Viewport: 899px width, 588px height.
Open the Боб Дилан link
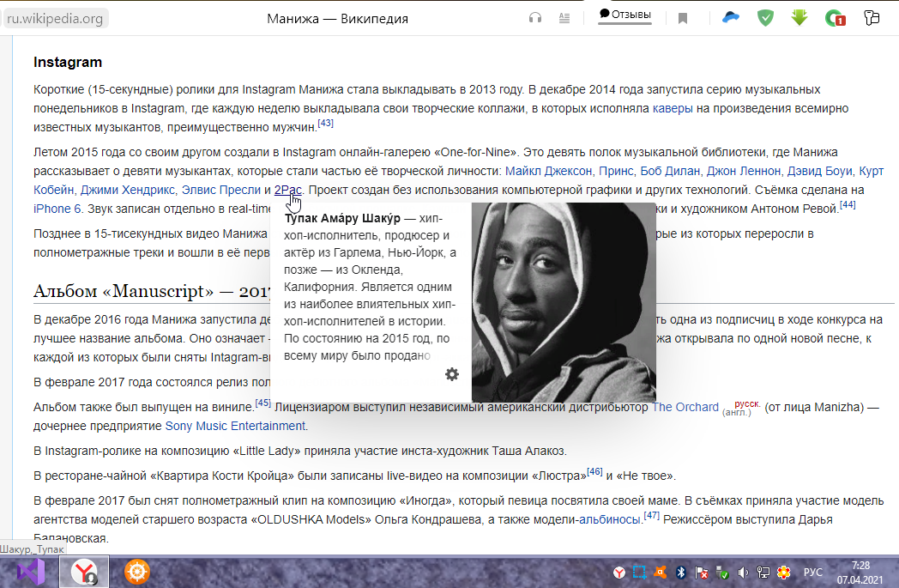[670, 171]
